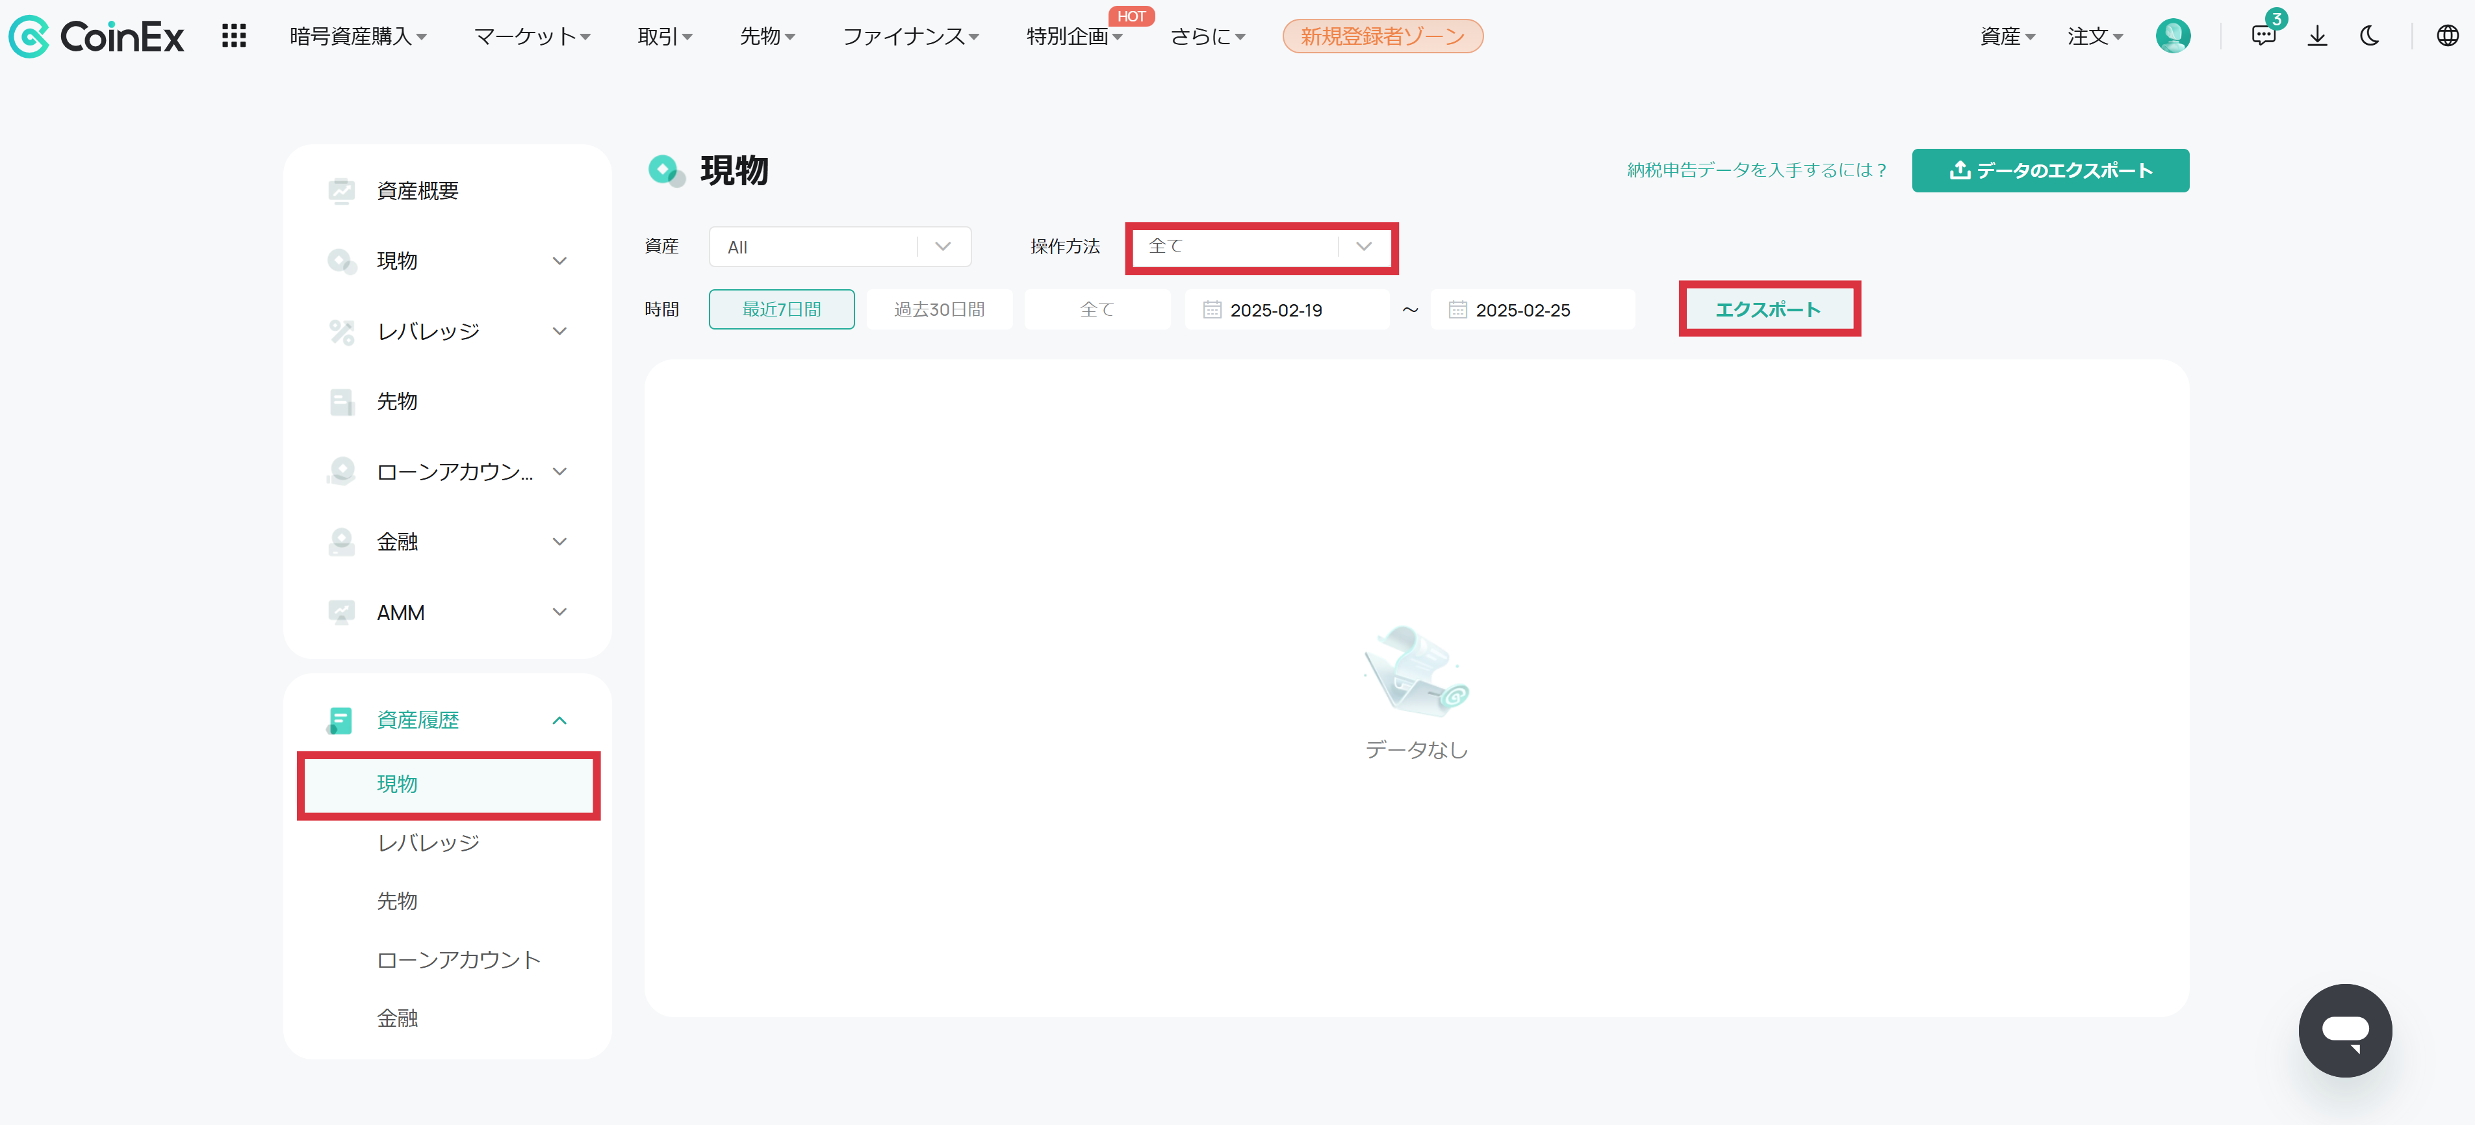The width and height of the screenshot is (2475, 1125).
Task: Select the 最近7日間 time filter
Action: pos(781,309)
